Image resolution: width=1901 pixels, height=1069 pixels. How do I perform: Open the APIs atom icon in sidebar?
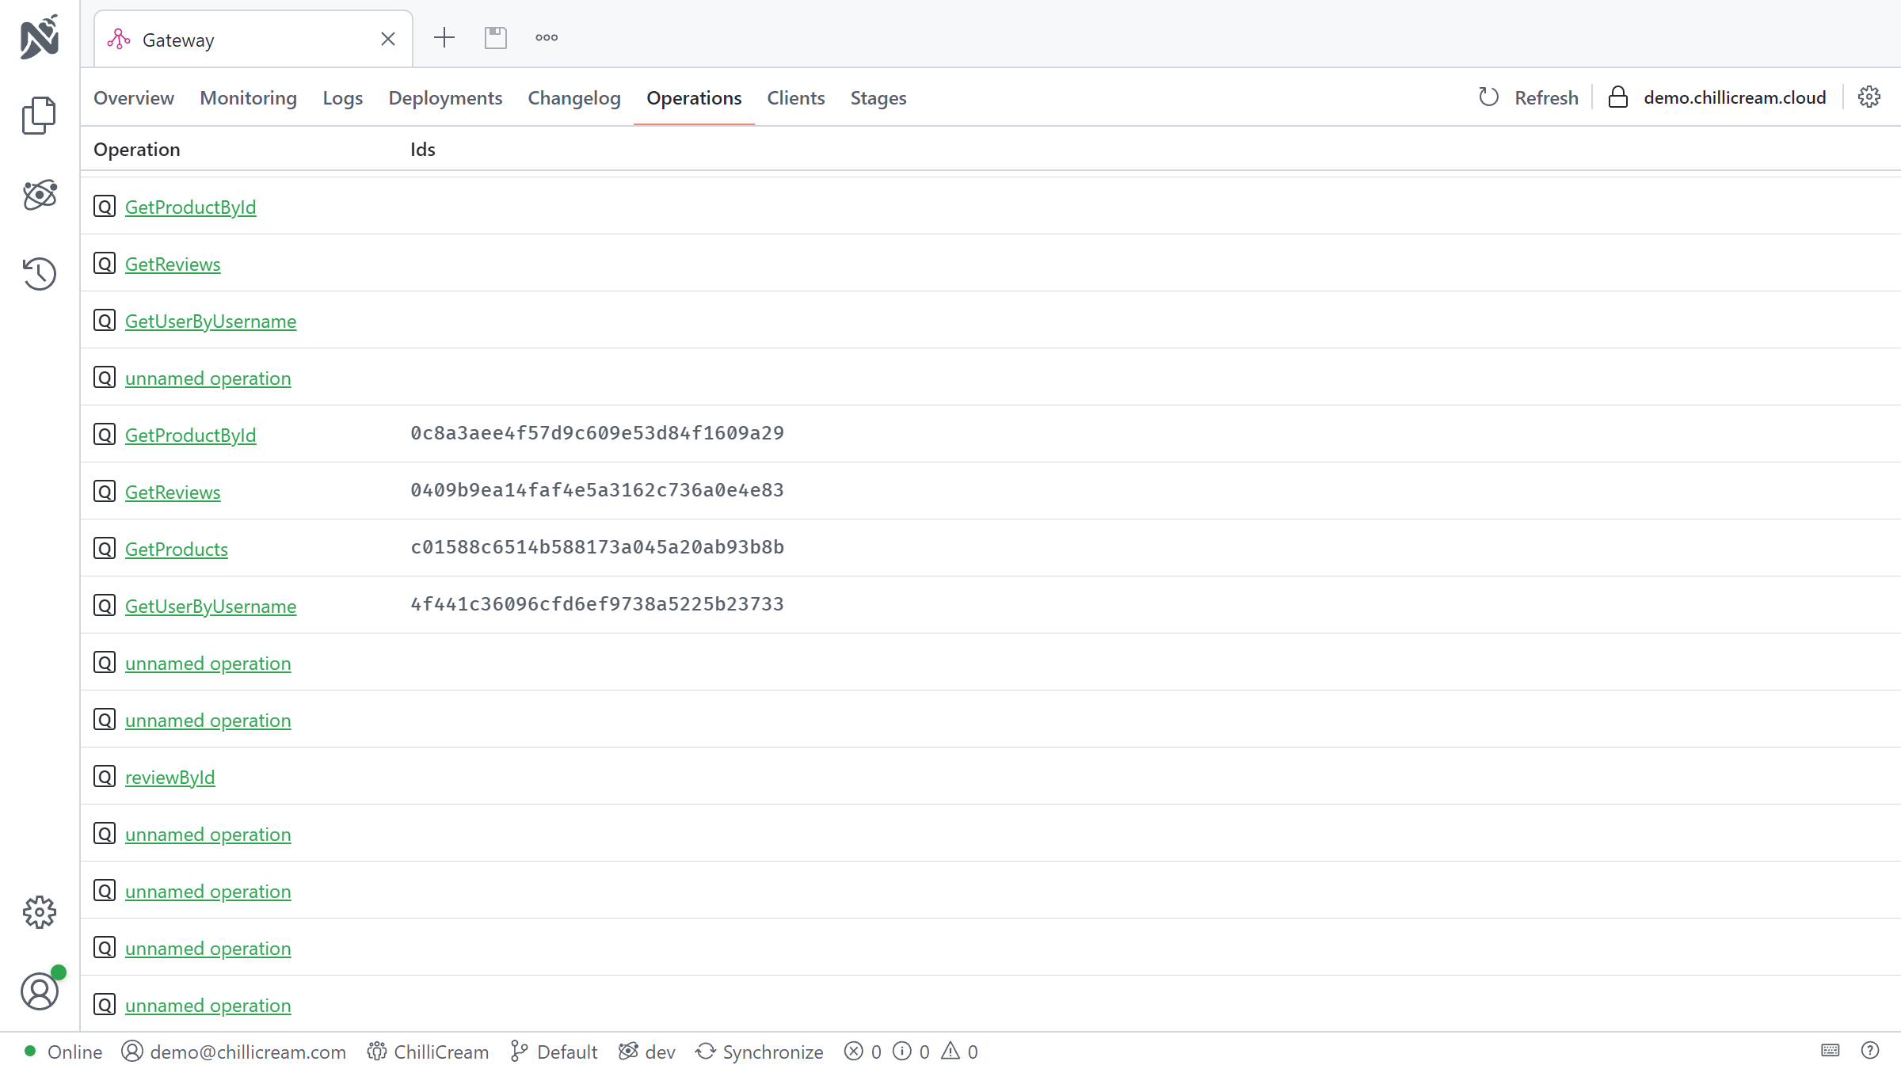tap(39, 194)
